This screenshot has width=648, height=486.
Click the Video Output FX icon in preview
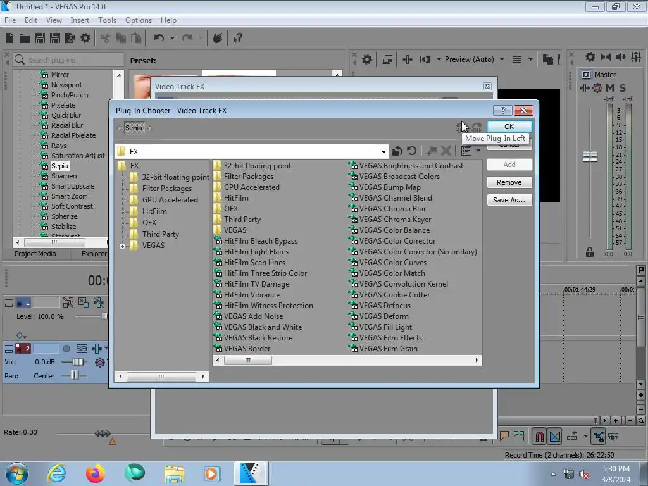coord(407,59)
